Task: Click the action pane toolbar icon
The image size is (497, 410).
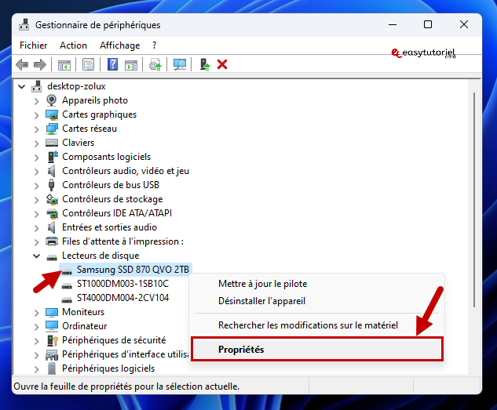Action: (x=131, y=65)
